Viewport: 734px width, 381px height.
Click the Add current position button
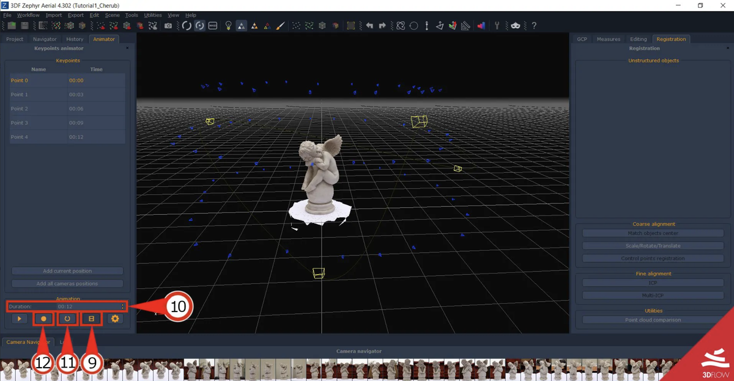(x=67, y=270)
